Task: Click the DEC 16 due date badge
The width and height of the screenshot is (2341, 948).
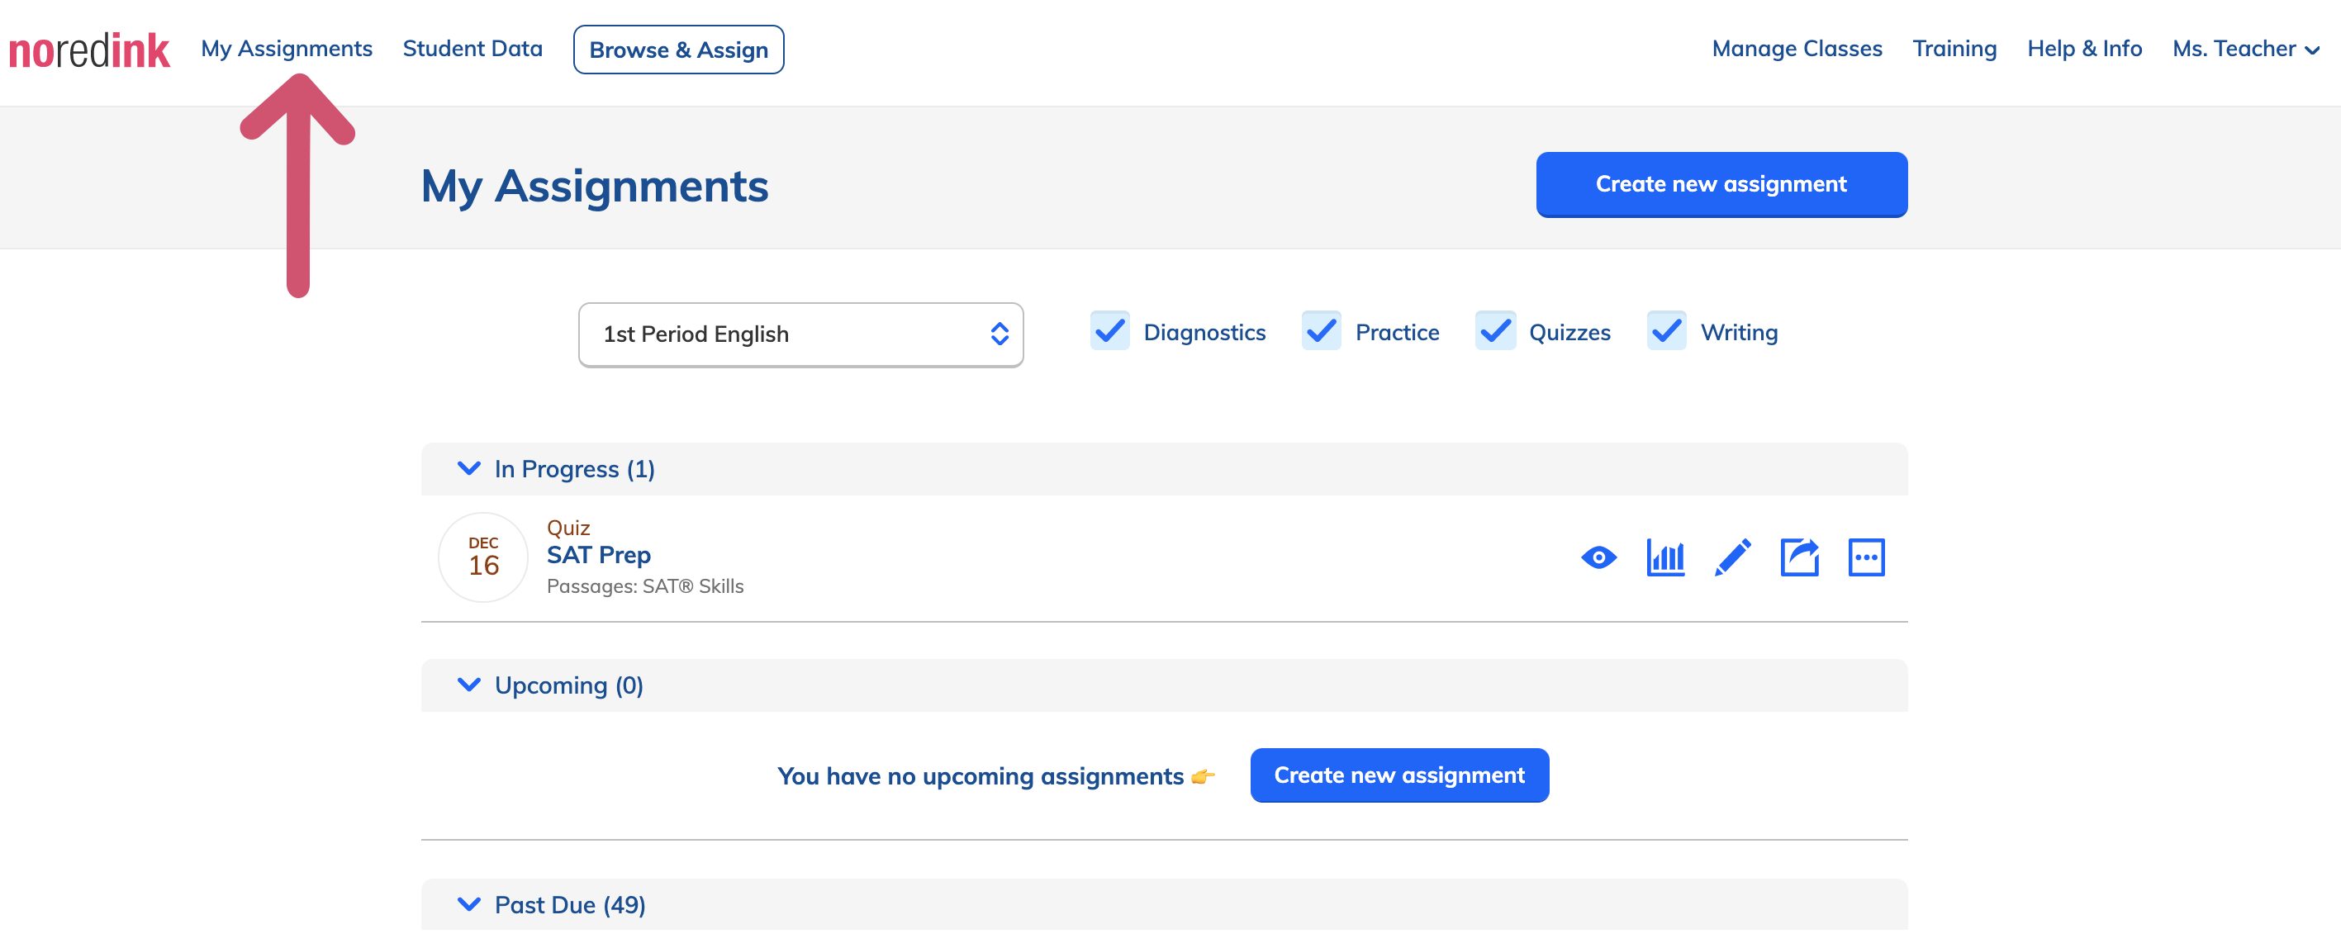Action: point(483,557)
